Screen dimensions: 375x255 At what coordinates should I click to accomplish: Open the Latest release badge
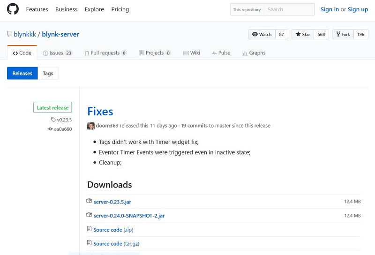(x=52, y=107)
